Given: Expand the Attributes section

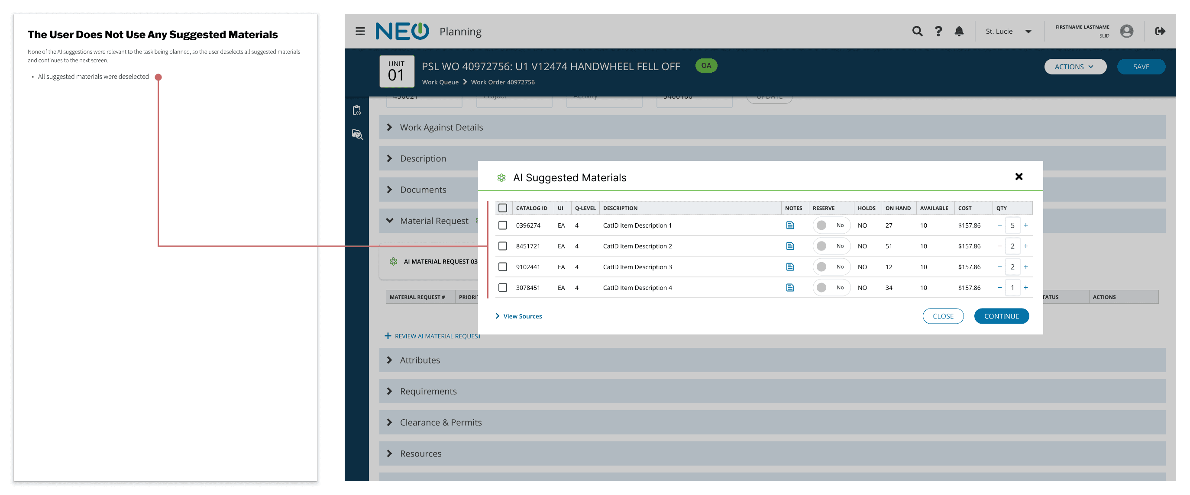Looking at the screenshot, I should point(420,360).
